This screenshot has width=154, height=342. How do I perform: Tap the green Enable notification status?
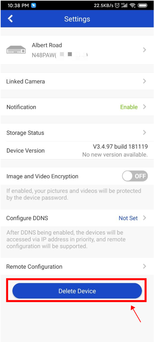129,107
